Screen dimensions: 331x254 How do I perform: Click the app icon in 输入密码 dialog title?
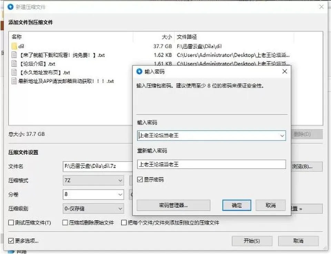[139, 72]
